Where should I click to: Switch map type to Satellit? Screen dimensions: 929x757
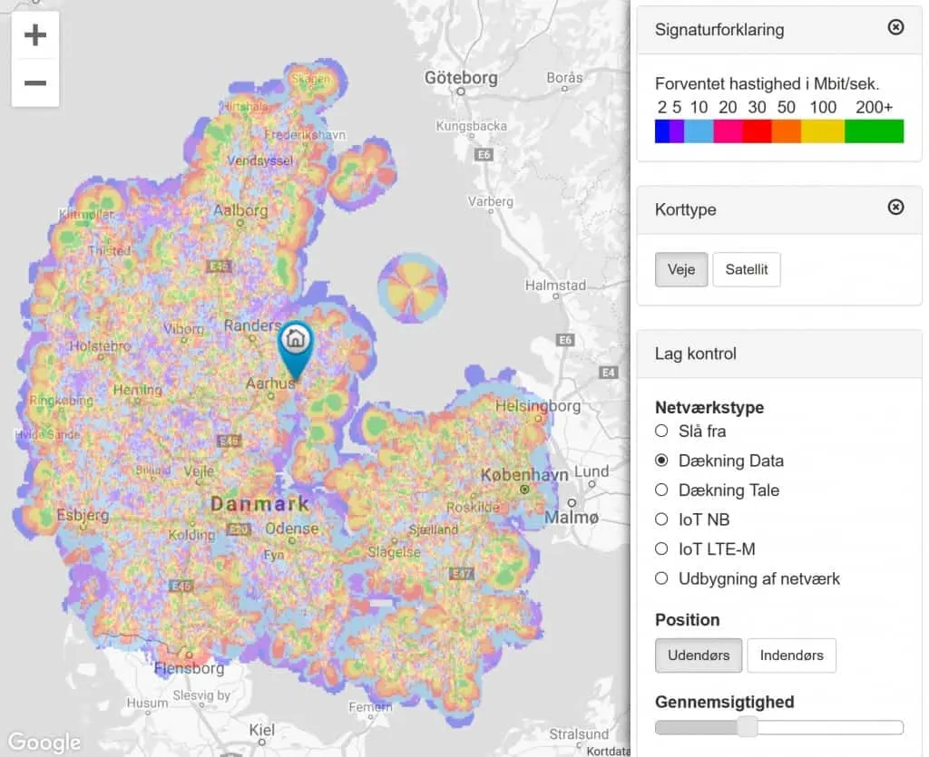pyautogui.click(x=746, y=269)
